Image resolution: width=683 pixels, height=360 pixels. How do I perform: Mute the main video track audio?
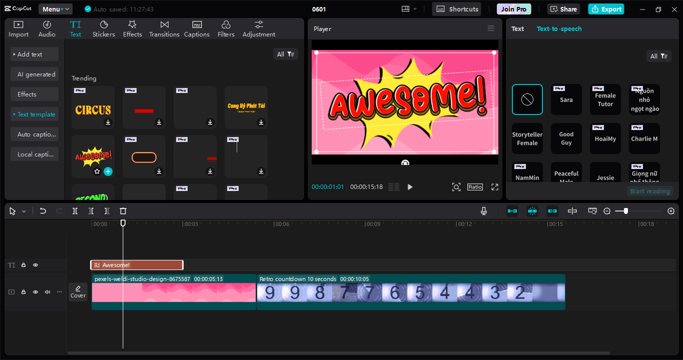(x=47, y=292)
